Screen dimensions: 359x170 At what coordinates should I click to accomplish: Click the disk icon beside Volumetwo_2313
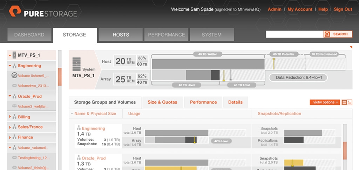[14, 86]
